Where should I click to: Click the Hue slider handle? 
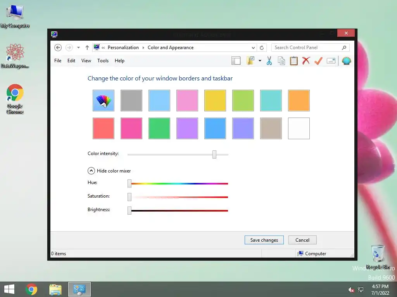tap(129, 184)
